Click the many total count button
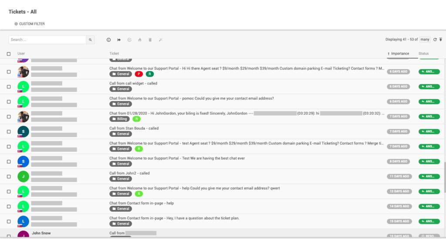Image resolution: width=446 pixels, height=239 pixels. (x=425, y=40)
